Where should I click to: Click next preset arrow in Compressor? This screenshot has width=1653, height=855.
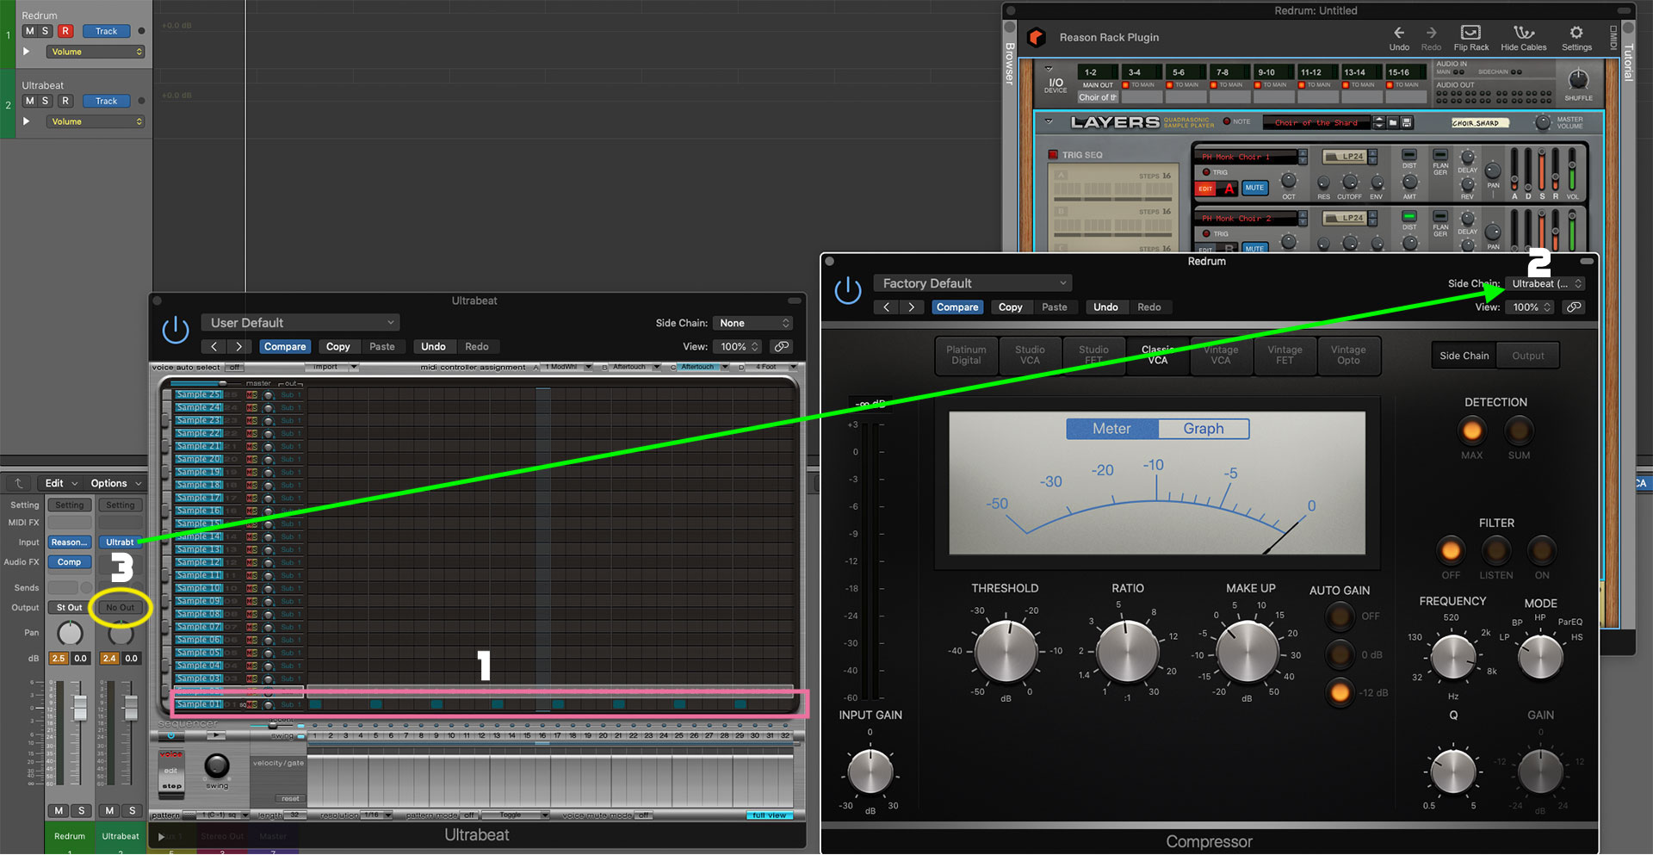[912, 307]
